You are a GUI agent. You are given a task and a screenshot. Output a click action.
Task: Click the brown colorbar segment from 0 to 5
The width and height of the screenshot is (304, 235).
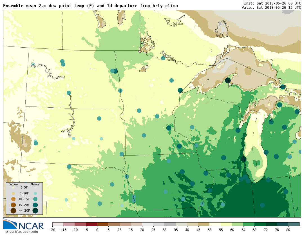tap(103, 224)
